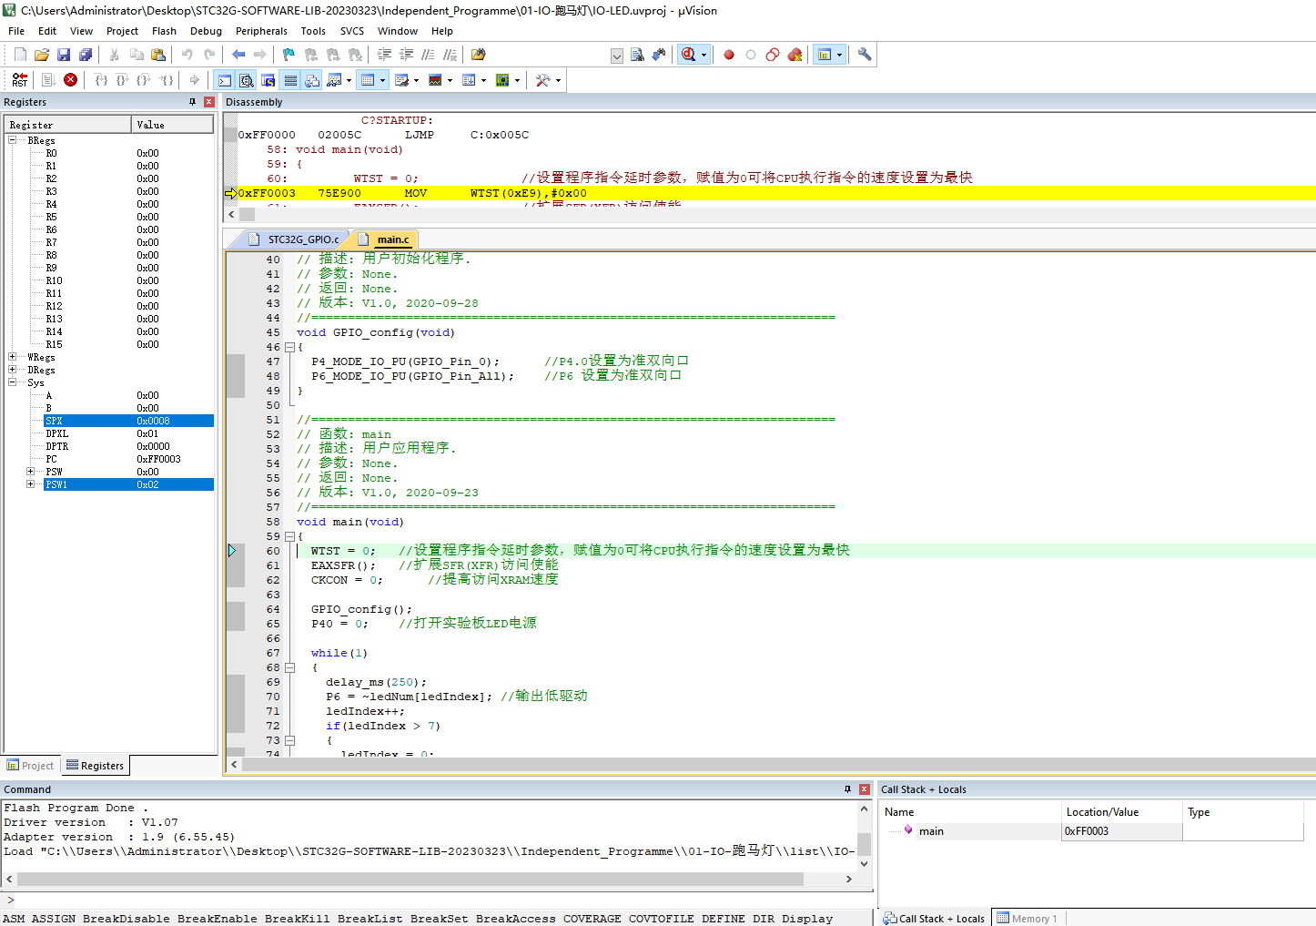Image resolution: width=1316 pixels, height=926 pixels.
Task: Reset the CPU with the RST icon
Action: tap(19, 80)
